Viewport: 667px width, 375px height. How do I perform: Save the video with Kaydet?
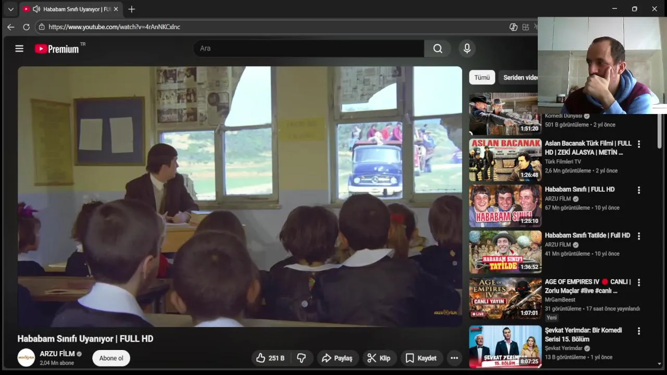(x=421, y=358)
